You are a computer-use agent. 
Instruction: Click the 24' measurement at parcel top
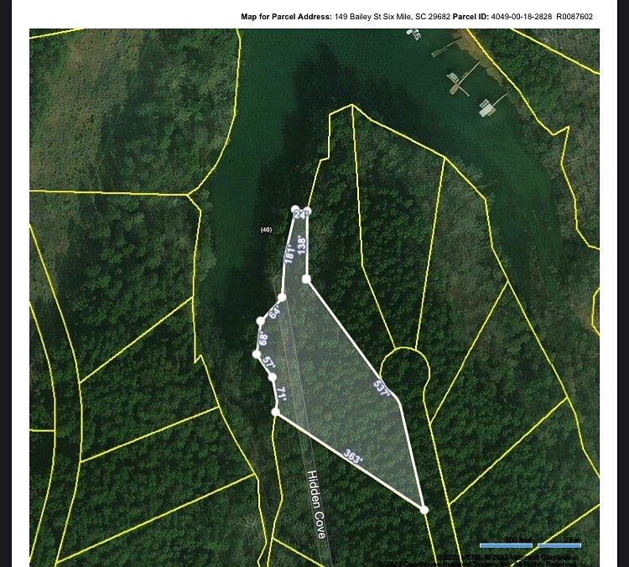(x=301, y=215)
